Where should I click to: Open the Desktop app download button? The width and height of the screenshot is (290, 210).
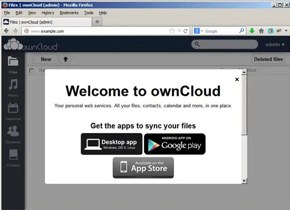[112, 144]
